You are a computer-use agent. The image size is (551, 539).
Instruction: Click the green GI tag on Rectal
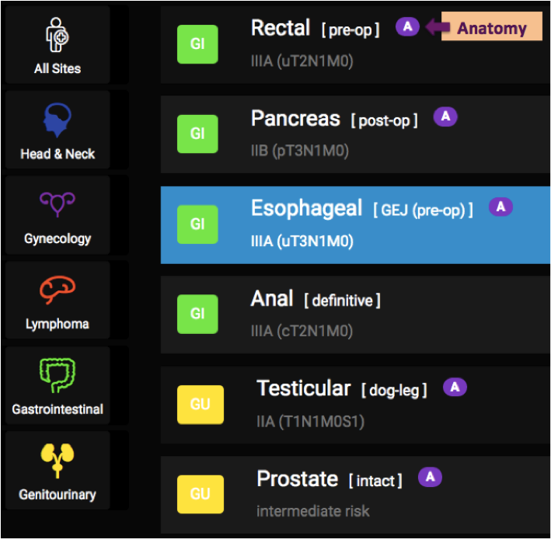197,44
